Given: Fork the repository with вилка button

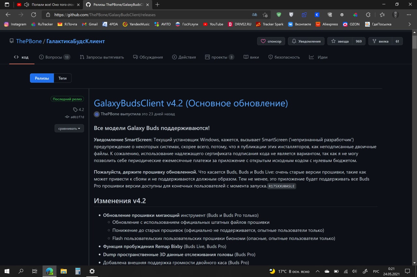Looking at the screenshot, I should (x=380, y=41).
